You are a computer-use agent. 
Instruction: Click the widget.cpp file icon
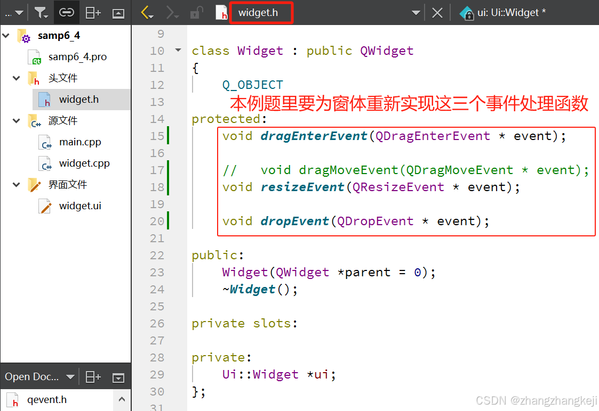click(x=45, y=163)
